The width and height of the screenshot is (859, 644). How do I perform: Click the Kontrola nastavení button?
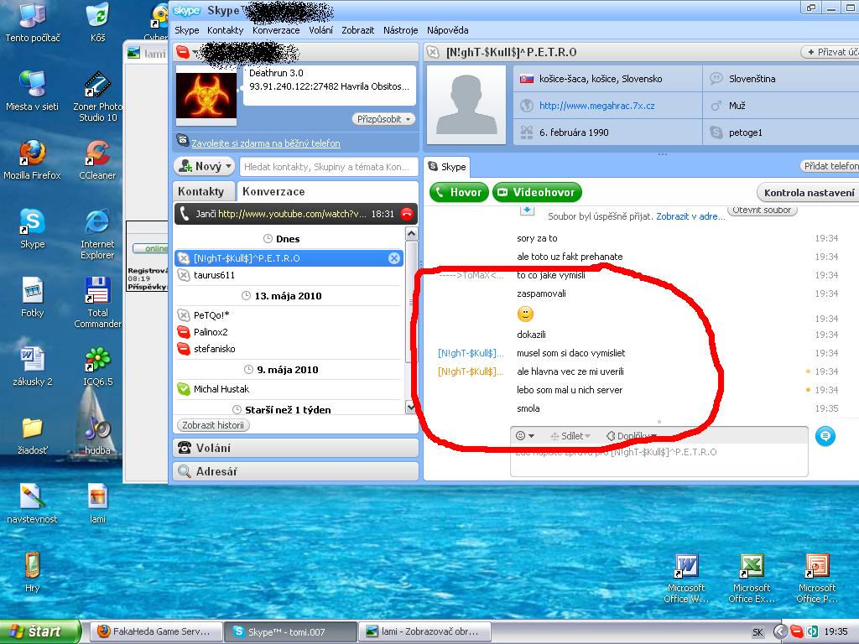coord(808,193)
